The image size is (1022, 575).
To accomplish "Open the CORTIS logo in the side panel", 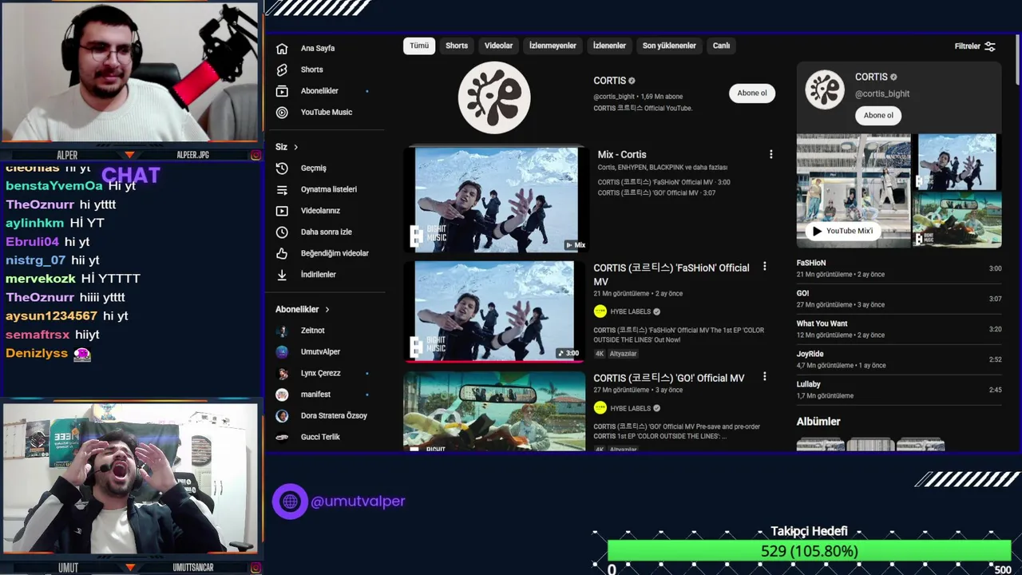I will pos(825,89).
